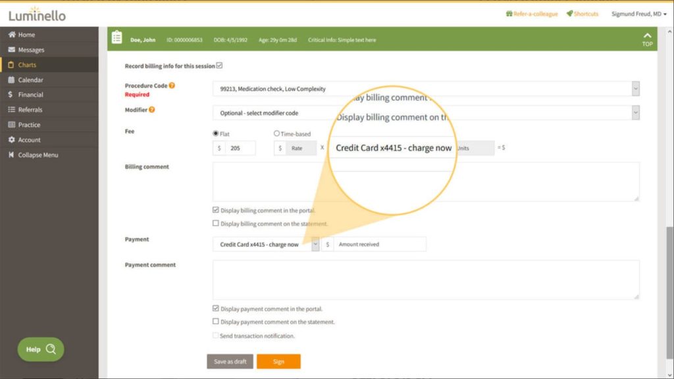Save the note as a draft
This screenshot has height=379, width=674.
coord(230,361)
